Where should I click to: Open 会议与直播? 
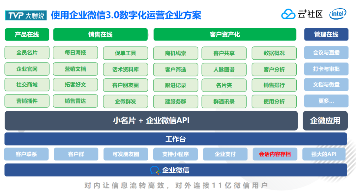[326, 53]
